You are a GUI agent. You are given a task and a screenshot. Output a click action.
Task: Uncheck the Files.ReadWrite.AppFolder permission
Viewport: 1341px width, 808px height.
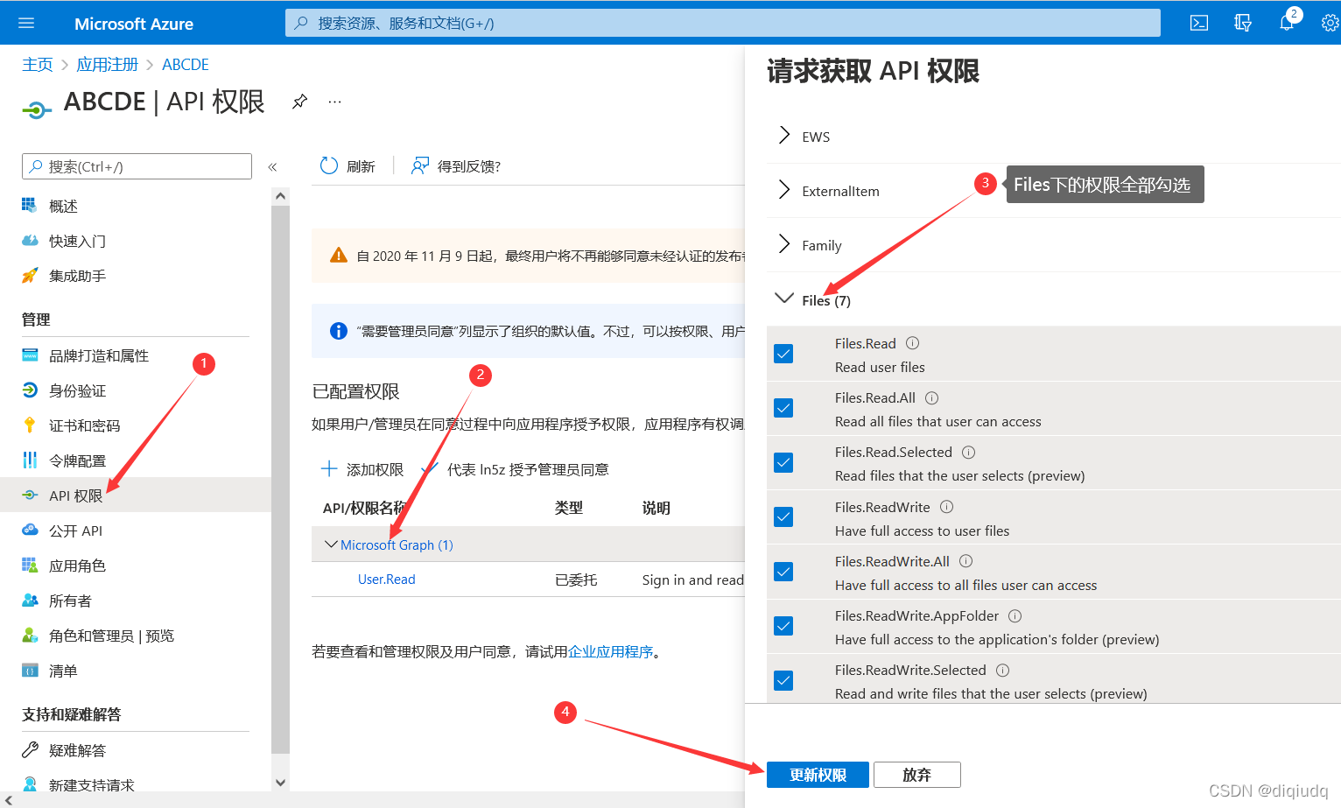[783, 626]
